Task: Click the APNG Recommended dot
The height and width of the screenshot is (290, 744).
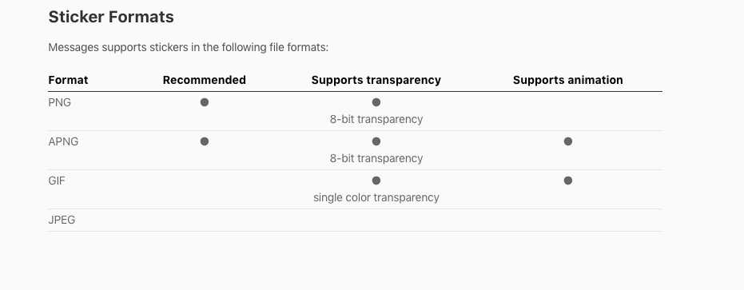Action: [205, 141]
